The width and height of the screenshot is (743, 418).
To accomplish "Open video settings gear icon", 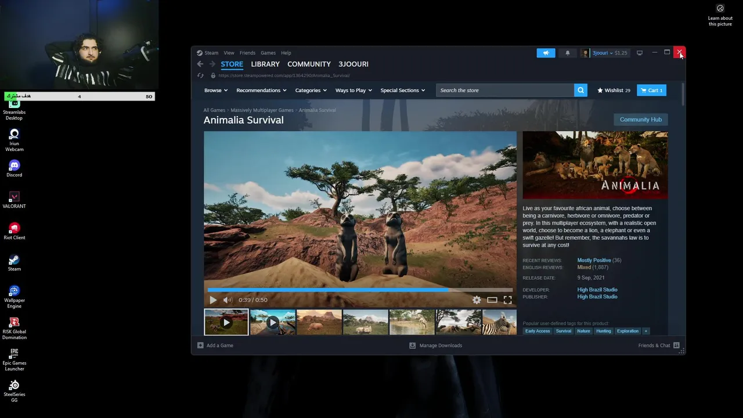I will 477,300.
